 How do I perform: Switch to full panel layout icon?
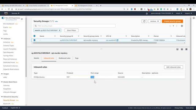(187, 49)
